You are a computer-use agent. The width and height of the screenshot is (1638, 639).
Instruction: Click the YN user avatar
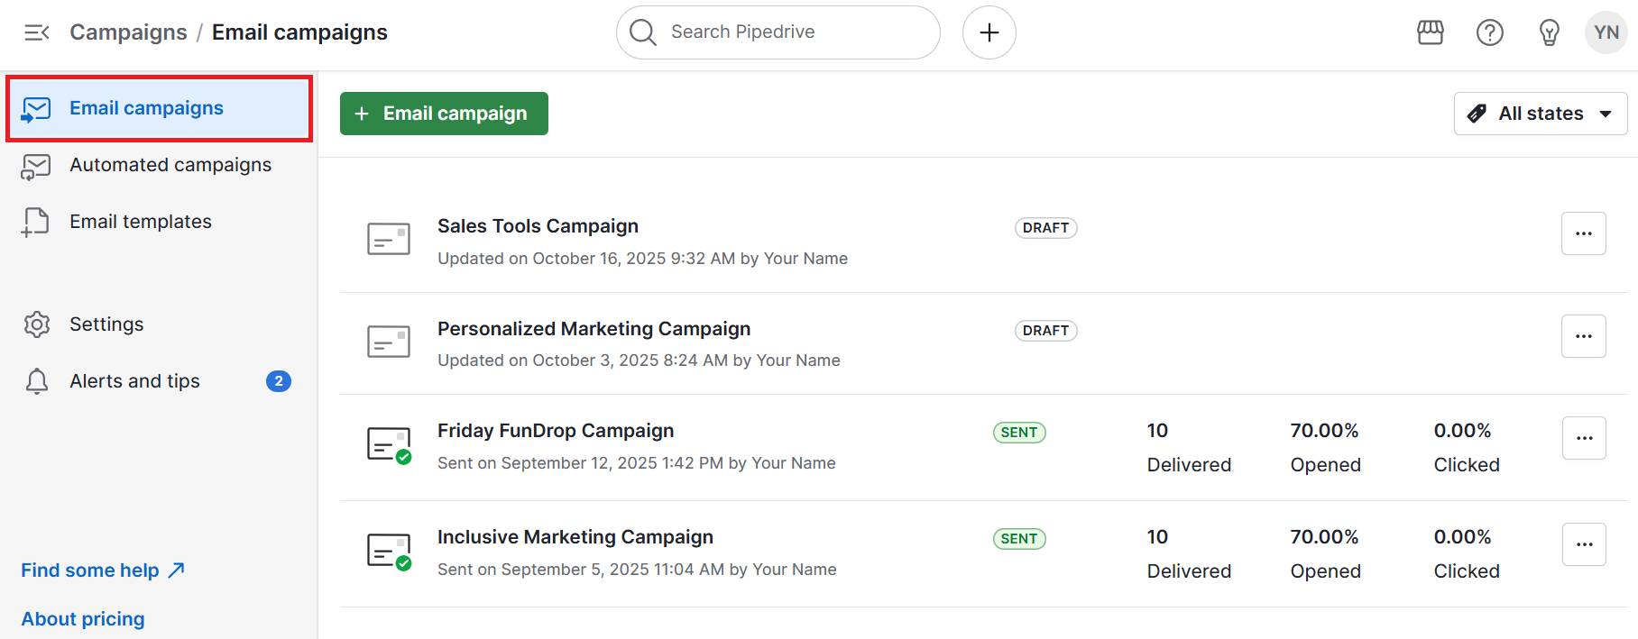(1606, 32)
